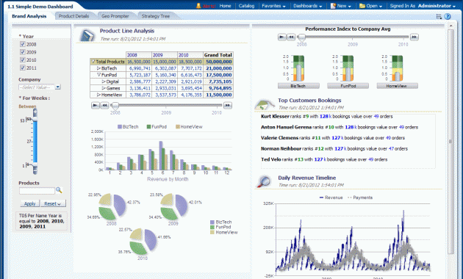Toggle the 2010 year checkbox
Image resolution: width=463 pixels, height=279 pixels.
[x=23, y=60]
